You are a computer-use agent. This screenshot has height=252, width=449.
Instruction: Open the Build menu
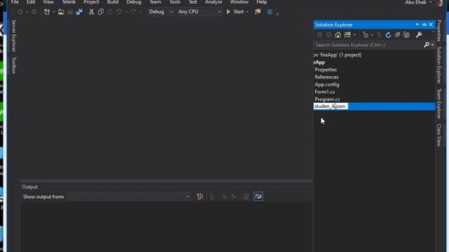tap(113, 2)
